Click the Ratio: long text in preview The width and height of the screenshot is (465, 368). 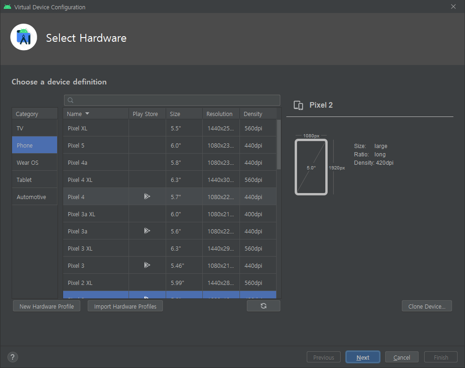tap(370, 155)
